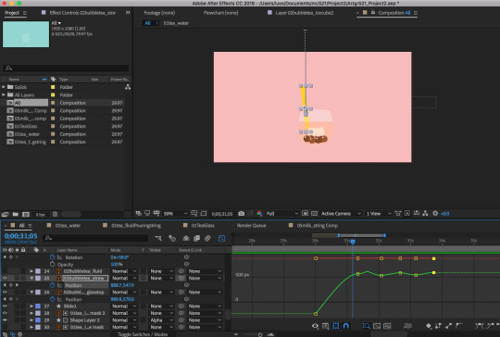Expand layer 24 02Bubbletea_fluid
The height and width of the screenshot is (337, 500).
point(31,271)
